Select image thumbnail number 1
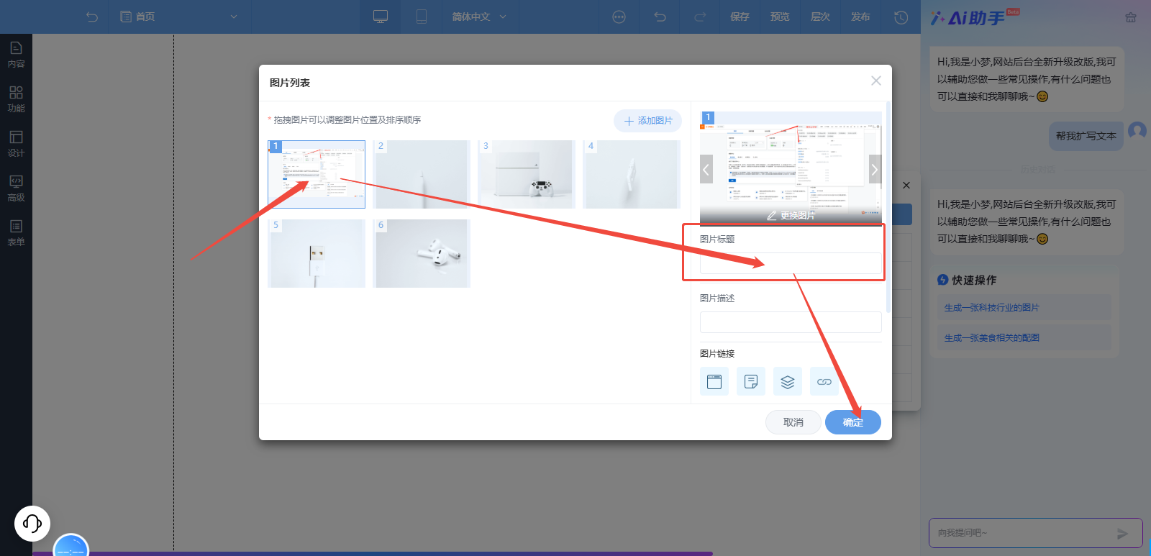 point(317,174)
